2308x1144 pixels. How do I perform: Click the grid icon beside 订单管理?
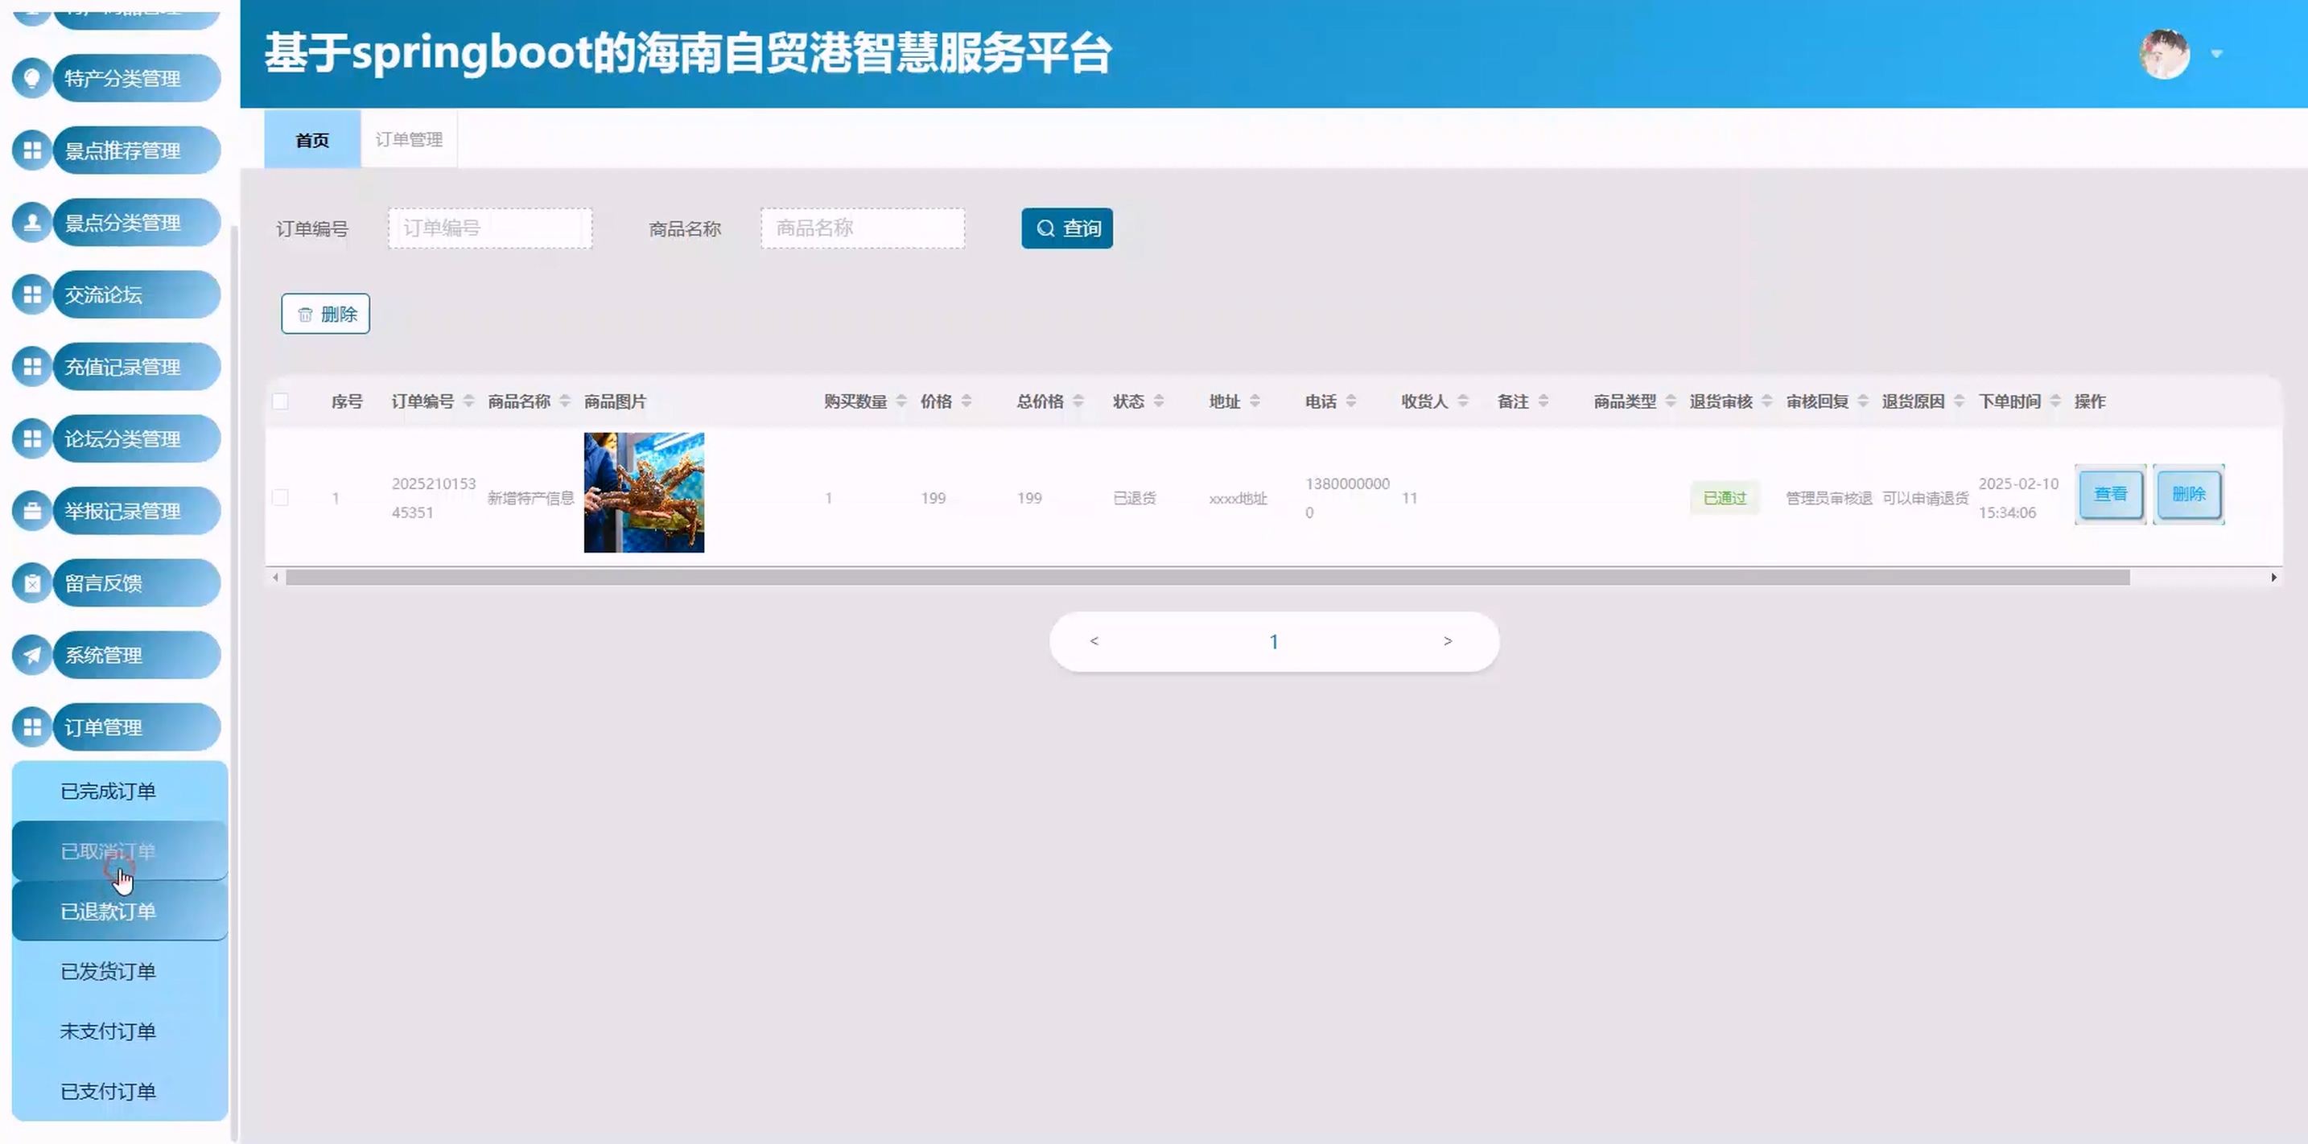click(32, 726)
